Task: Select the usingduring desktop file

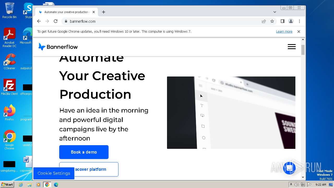Action: (9, 167)
